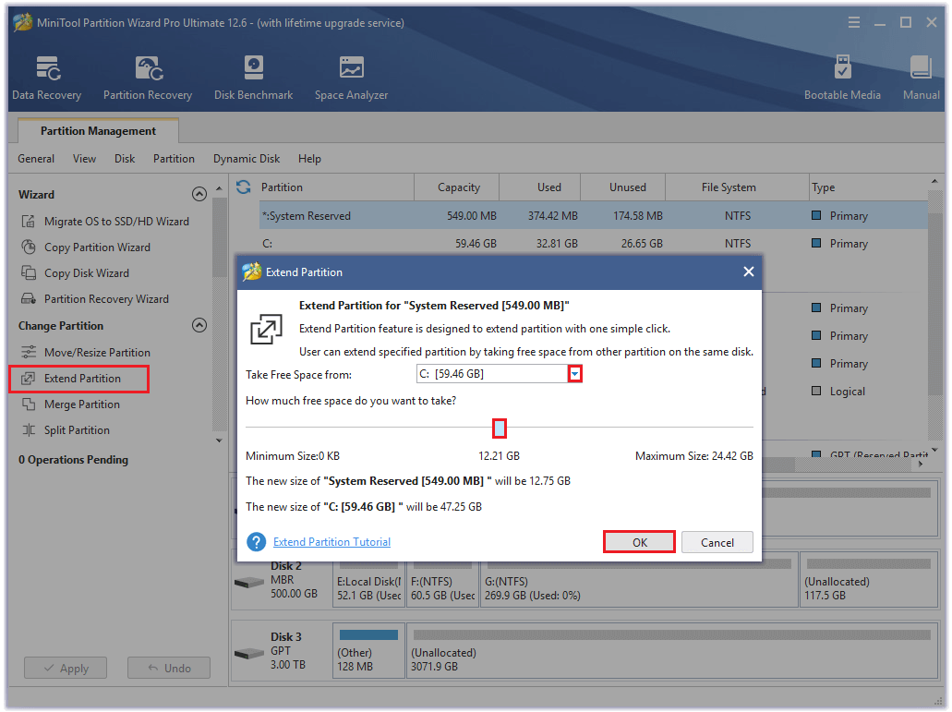Click the hamburger menu icon in title bar

tap(853, 22)
